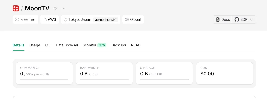Click the SDK button label
This screenshot has width=267, height=100.
[x=244, y=19]
